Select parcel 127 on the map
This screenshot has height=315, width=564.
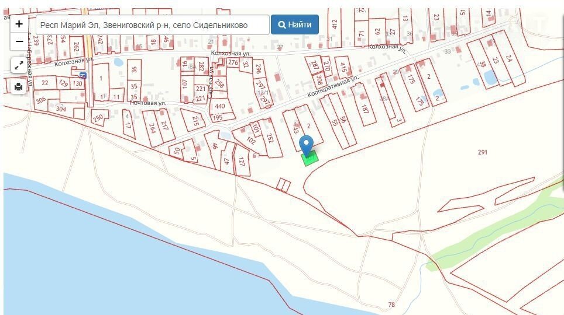(242, 163)
